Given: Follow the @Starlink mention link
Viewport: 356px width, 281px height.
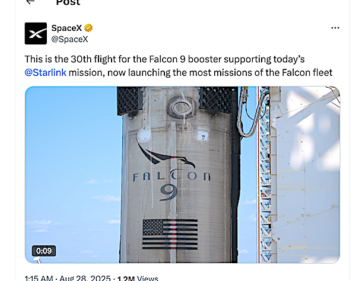Looking at the screenshot, I should (45, 72).
